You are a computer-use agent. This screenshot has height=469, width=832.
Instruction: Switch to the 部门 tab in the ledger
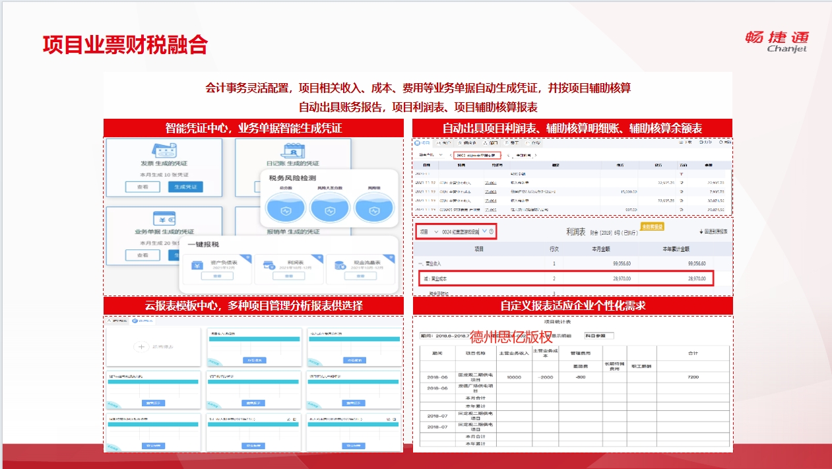click(x=490, y=142)
